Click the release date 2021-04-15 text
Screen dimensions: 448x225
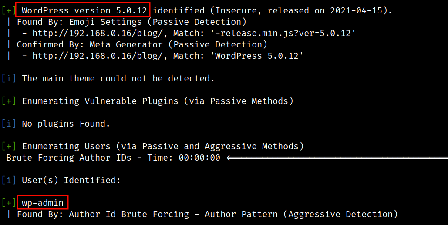pyautogui.click(x=356, y=10)
